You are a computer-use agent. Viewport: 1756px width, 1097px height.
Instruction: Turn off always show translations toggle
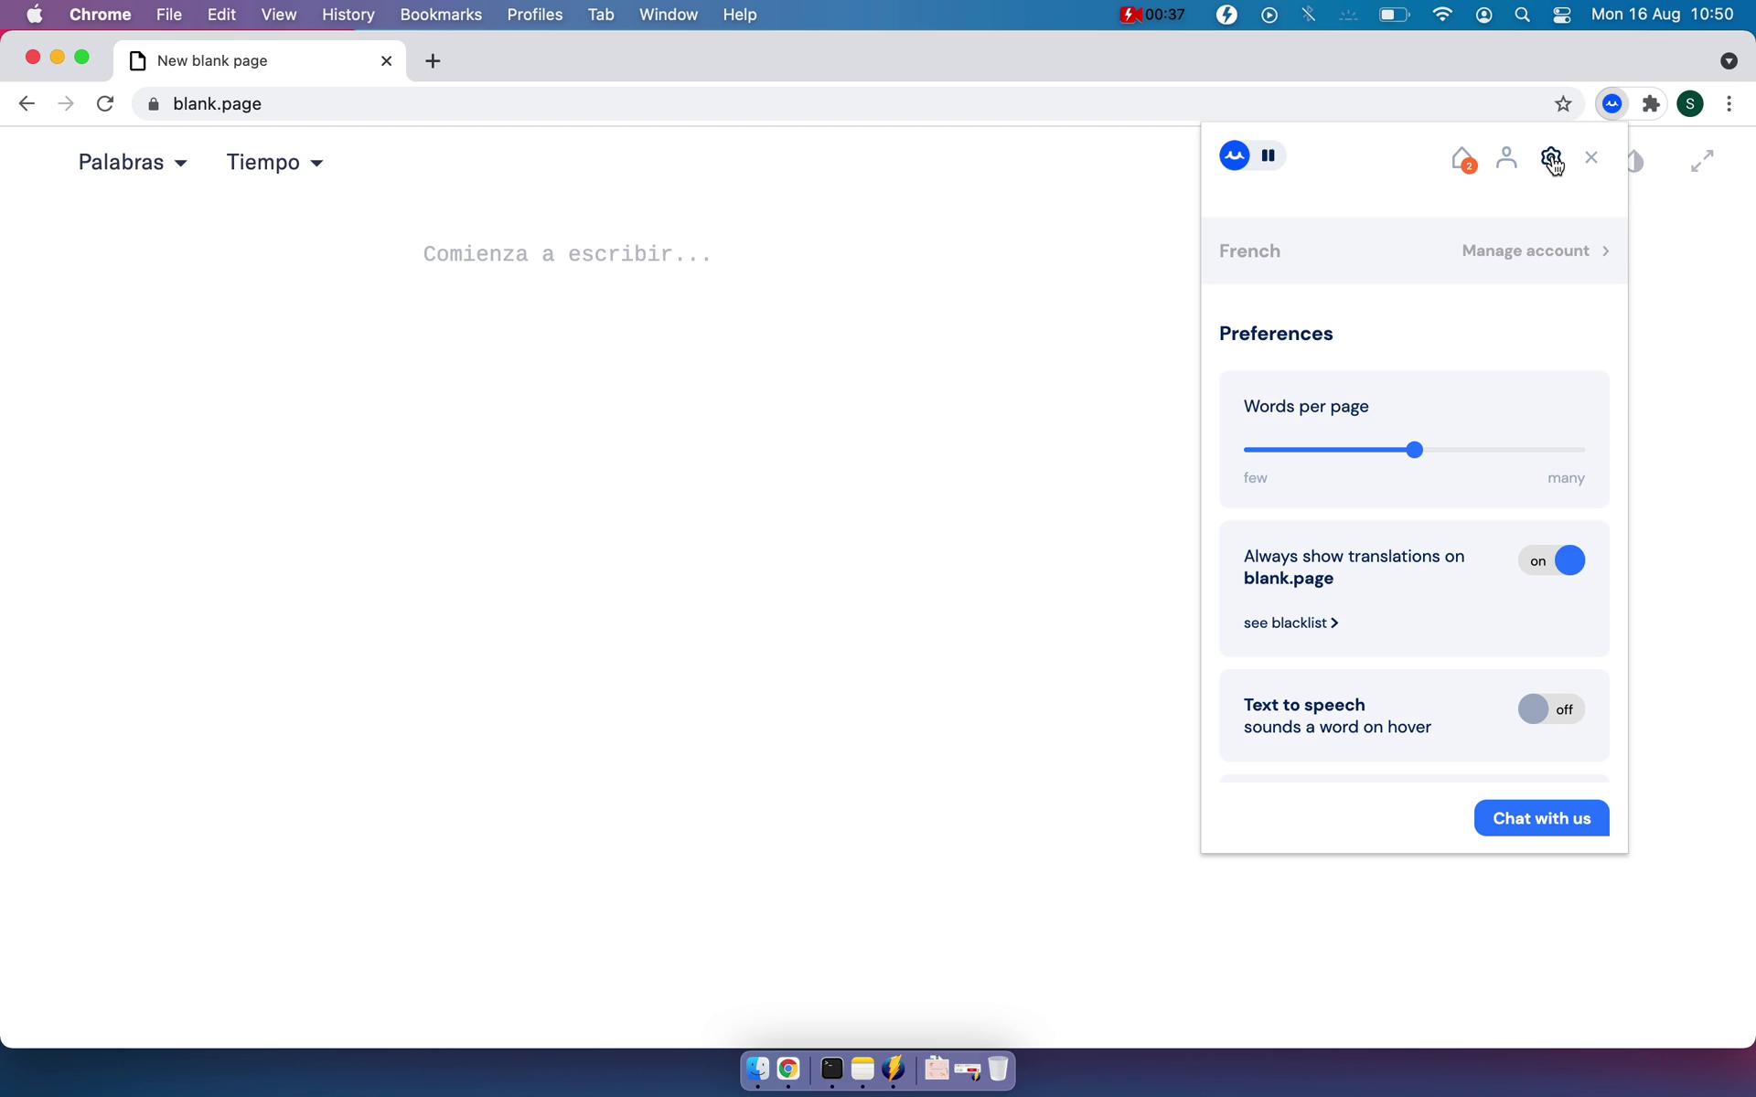[x=1552, y=560]
